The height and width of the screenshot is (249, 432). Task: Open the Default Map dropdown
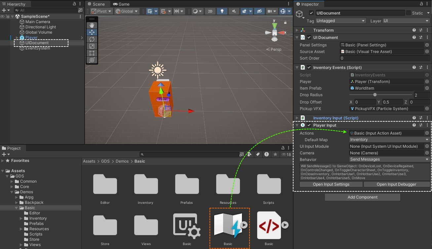(x=389, y=140)
